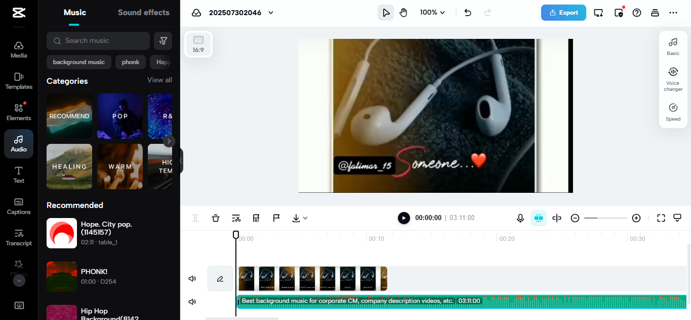The height and width of the screenshot is (320, 691).
Task: Mute the video track audio
Action: pyautogui.click(x=192, y=278)
